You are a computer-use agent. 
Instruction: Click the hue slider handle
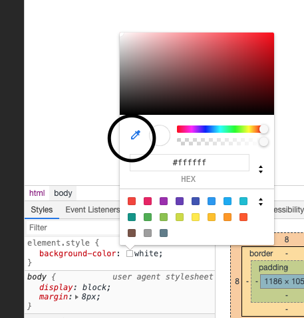(x=263, y=129)
